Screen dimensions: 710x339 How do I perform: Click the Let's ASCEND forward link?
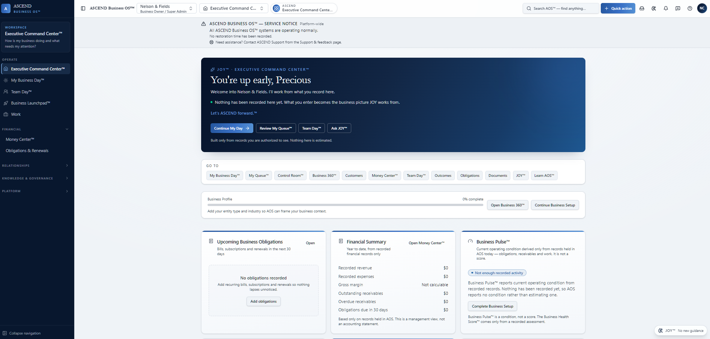[233, 113]
